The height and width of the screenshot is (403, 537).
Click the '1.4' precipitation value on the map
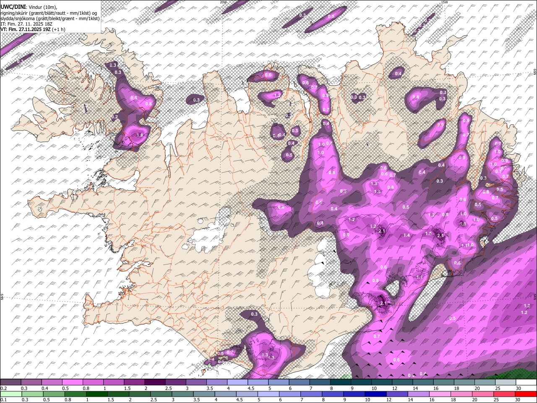point(407,236)
